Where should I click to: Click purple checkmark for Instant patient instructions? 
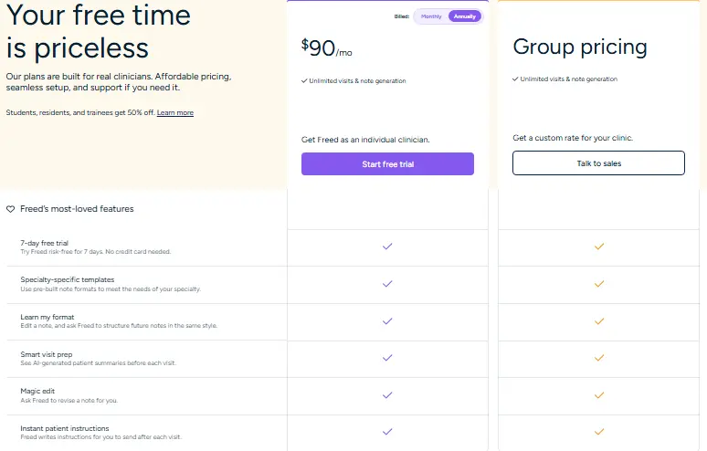[x=387, y=431]
